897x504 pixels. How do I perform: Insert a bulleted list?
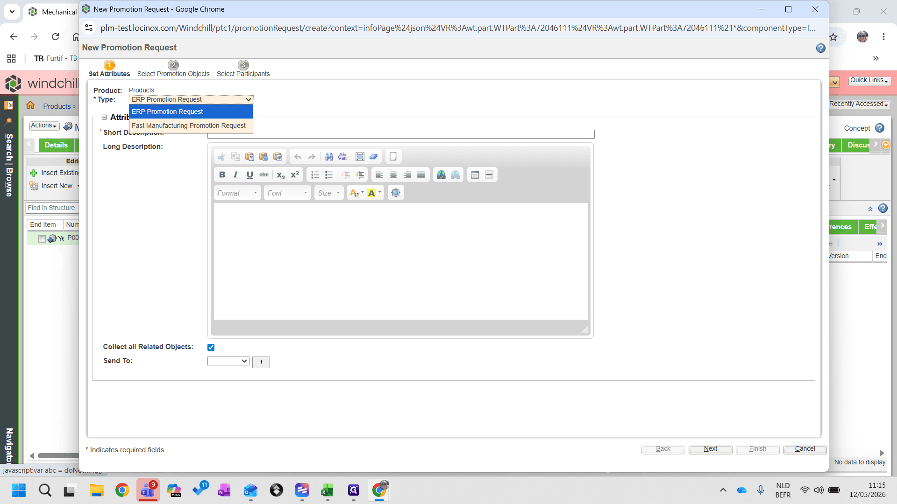[329, 175]
